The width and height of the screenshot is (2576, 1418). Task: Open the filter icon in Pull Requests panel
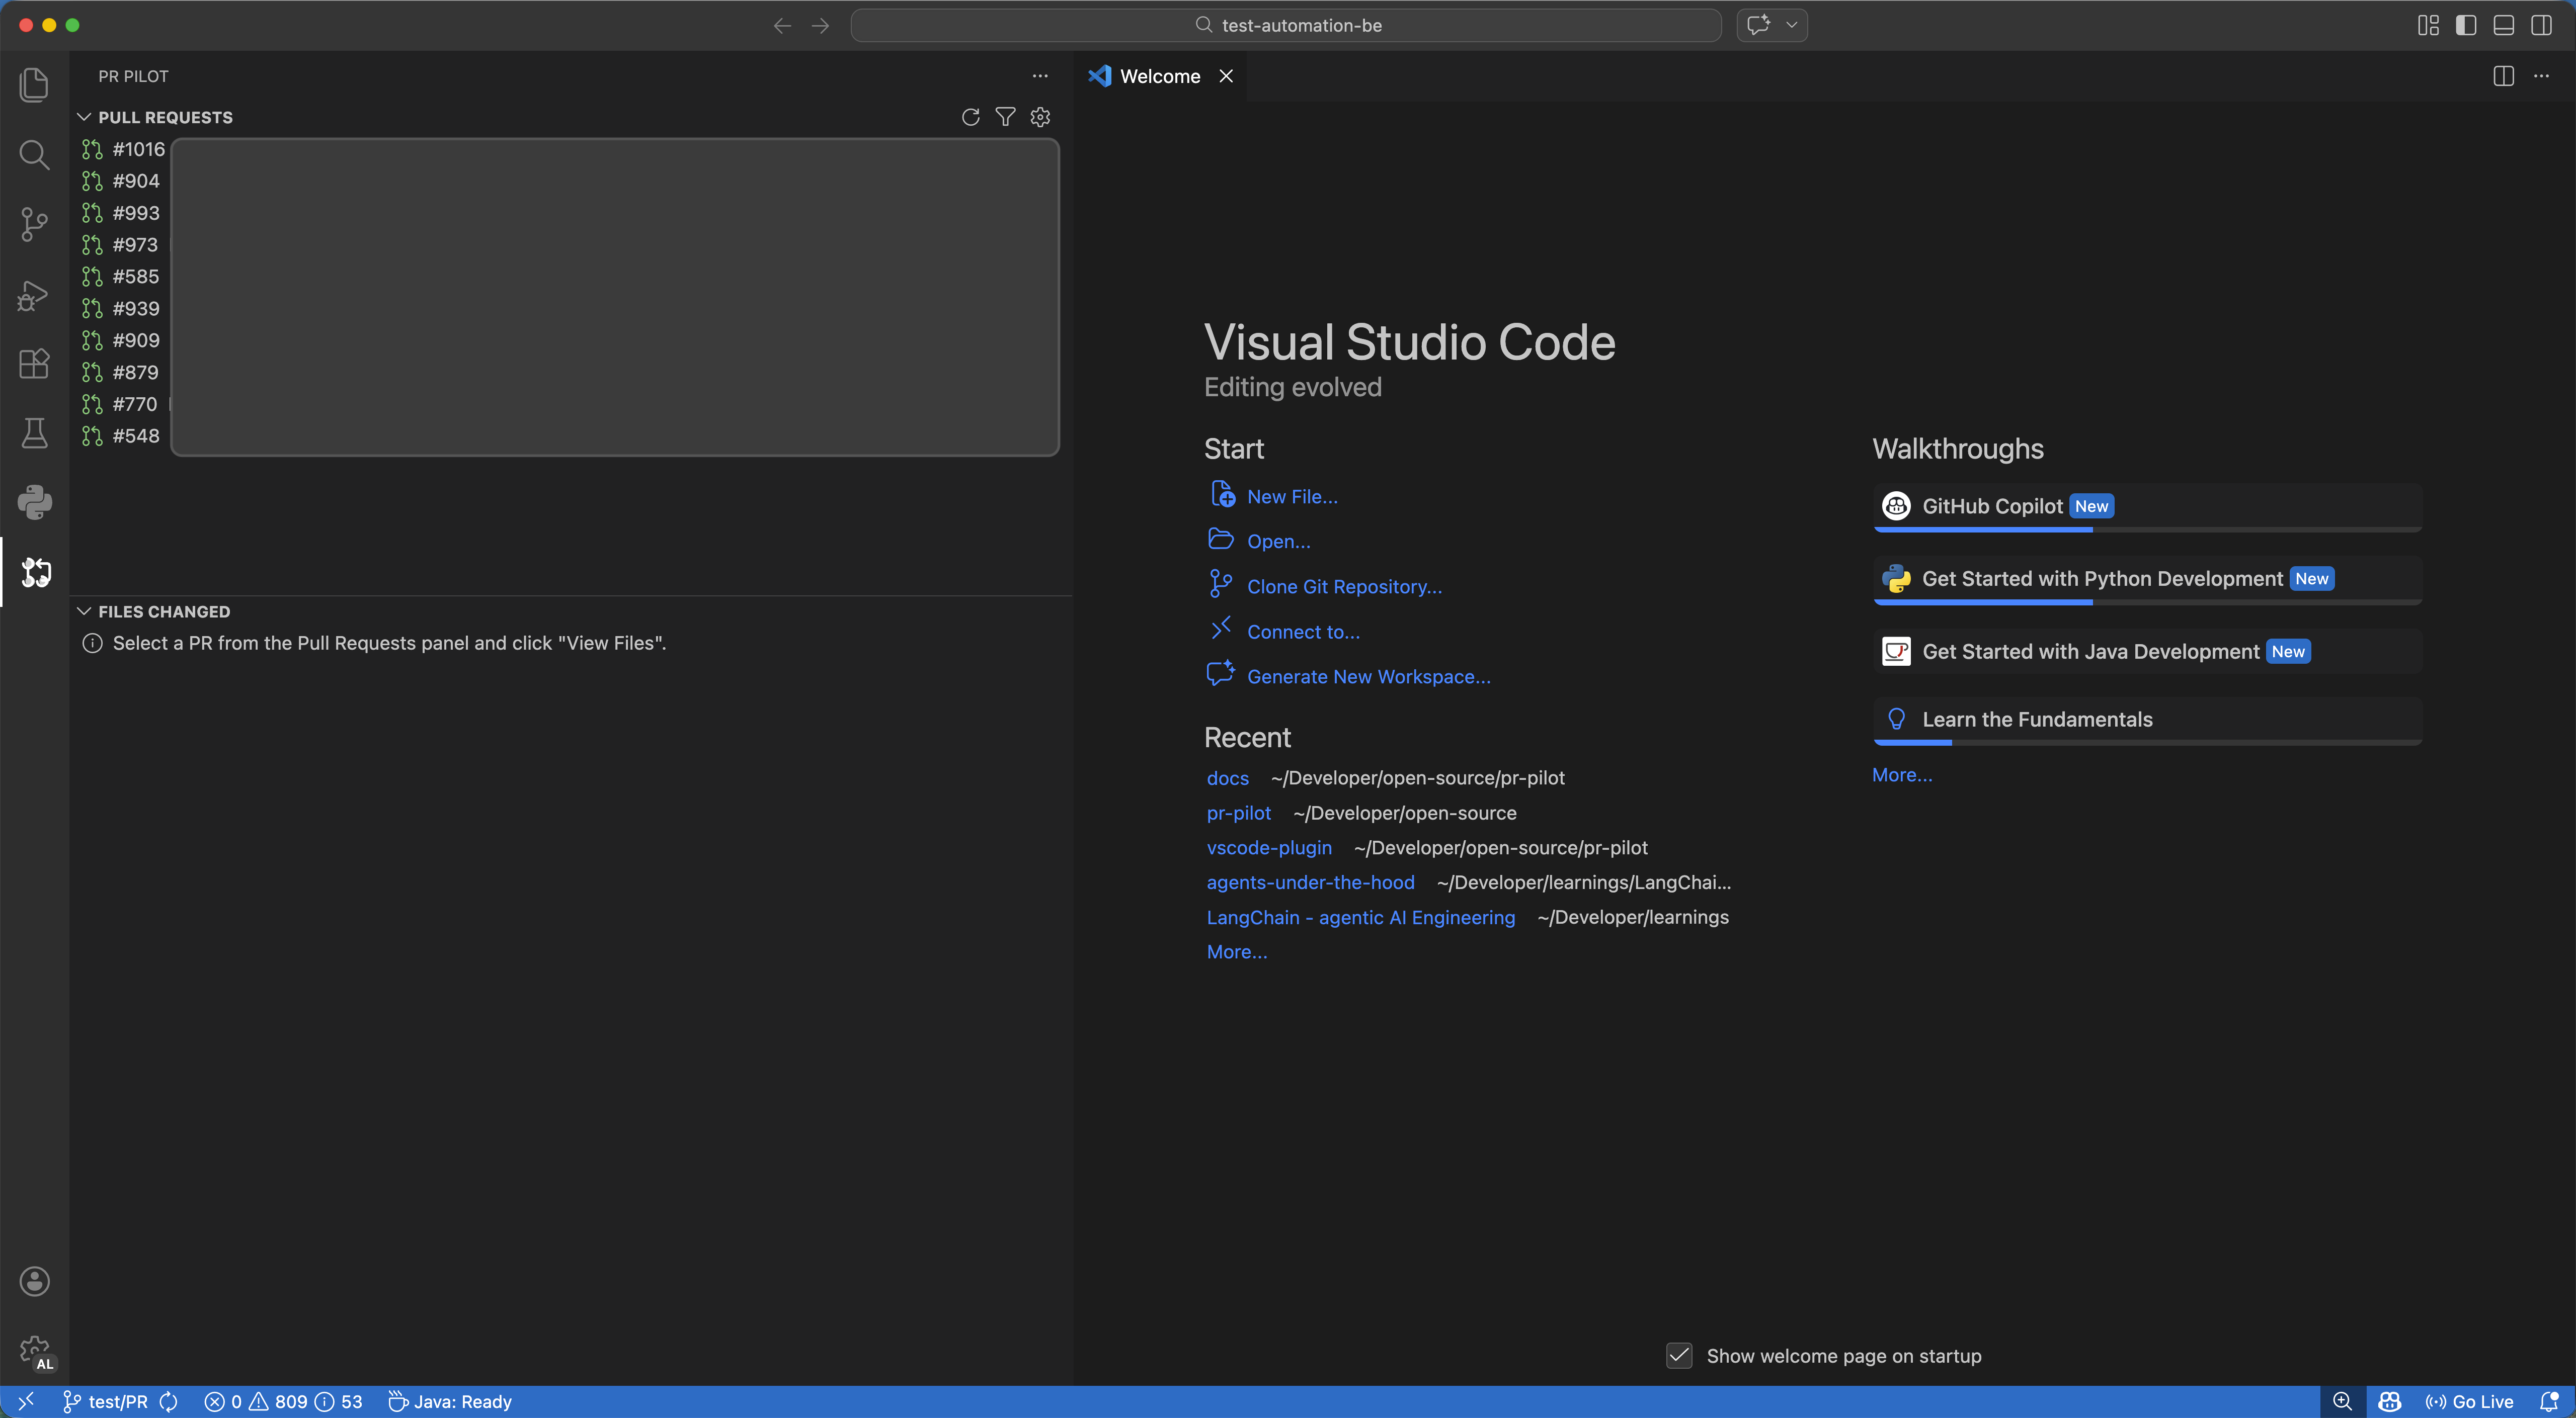click(x=1006, y=117)
